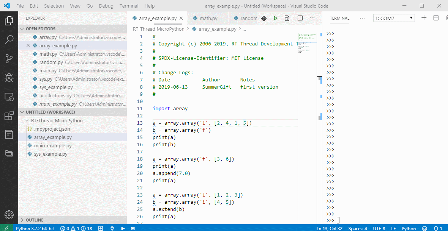Add a new terminal with plus icon

point(424,18)
